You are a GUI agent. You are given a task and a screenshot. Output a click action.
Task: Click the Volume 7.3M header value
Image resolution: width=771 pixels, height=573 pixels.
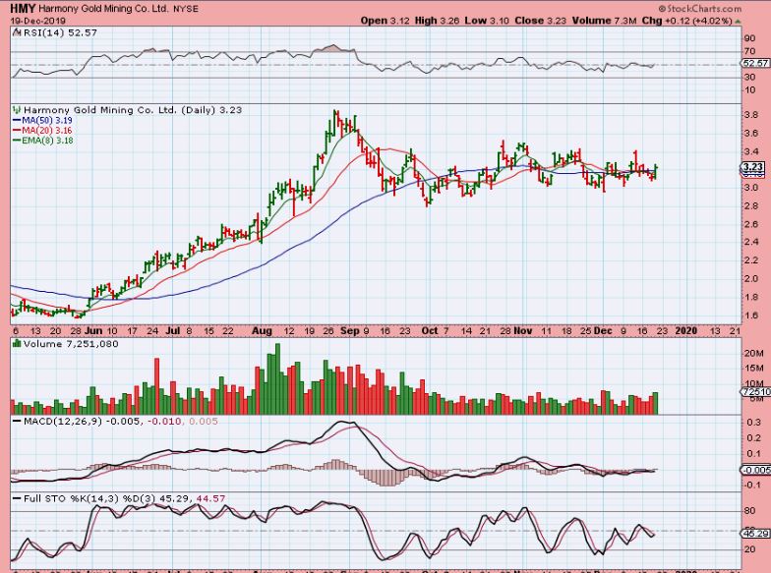604,21
